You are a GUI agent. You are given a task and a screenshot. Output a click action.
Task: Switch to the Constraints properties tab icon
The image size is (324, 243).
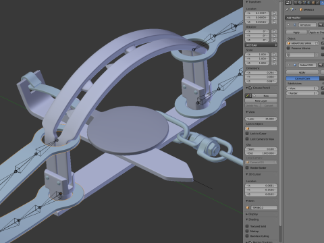pyautogui.click(x=317, y=3)
